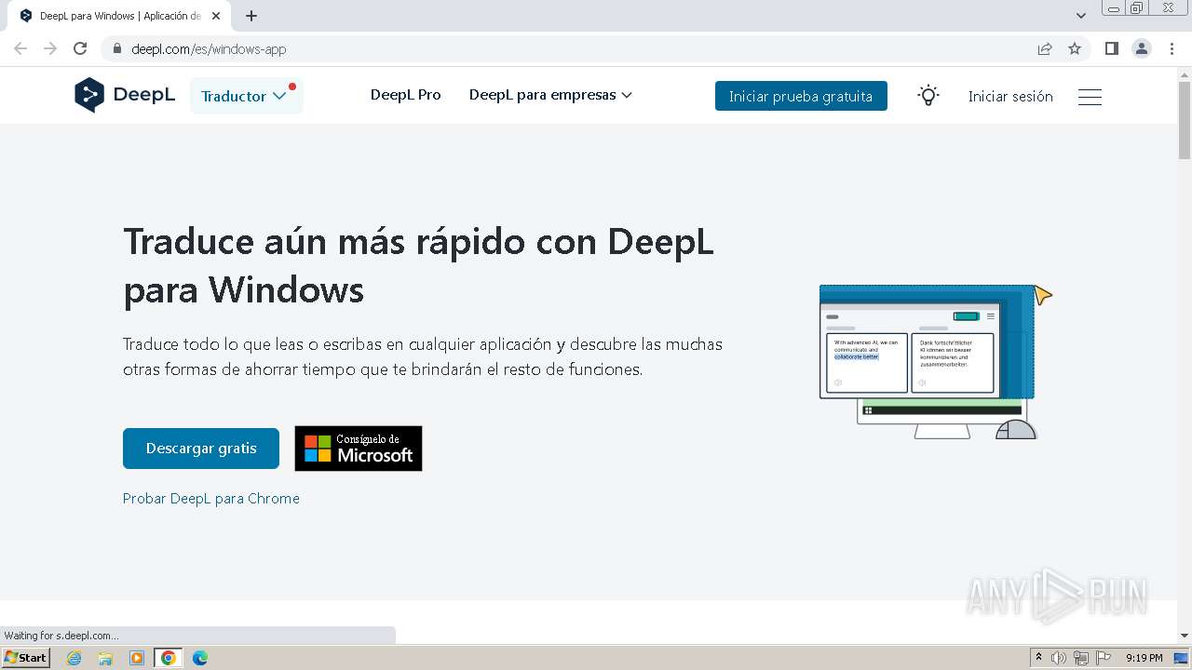Click the DeepL app illustration
This screenshot has height=670, width=1192.
(x=936, y=362)
